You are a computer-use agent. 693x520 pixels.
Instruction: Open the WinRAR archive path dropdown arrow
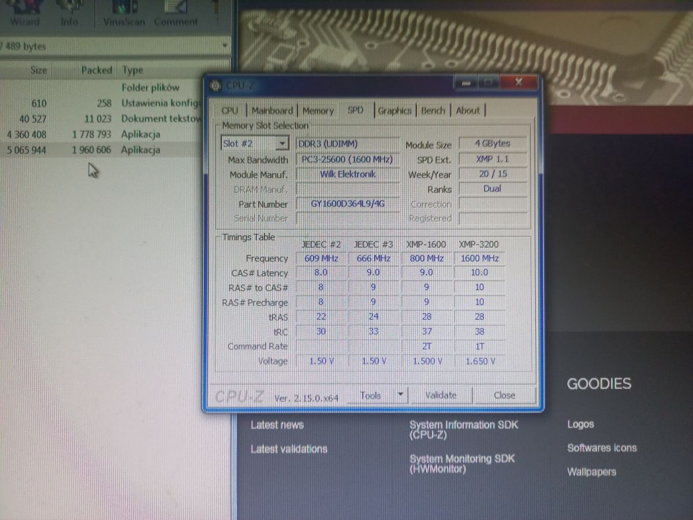click(224, 46)
